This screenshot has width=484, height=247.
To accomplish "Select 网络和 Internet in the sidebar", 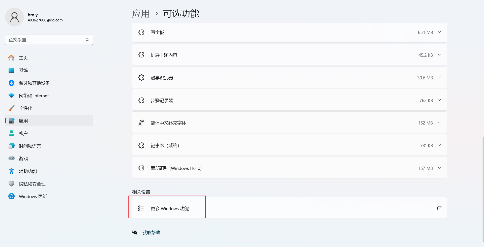I will coord(34,96).
